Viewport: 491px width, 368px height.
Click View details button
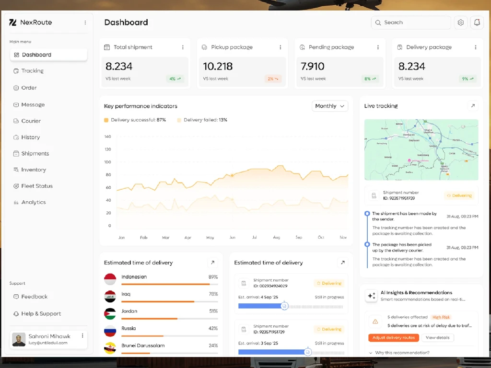[437, 338]
